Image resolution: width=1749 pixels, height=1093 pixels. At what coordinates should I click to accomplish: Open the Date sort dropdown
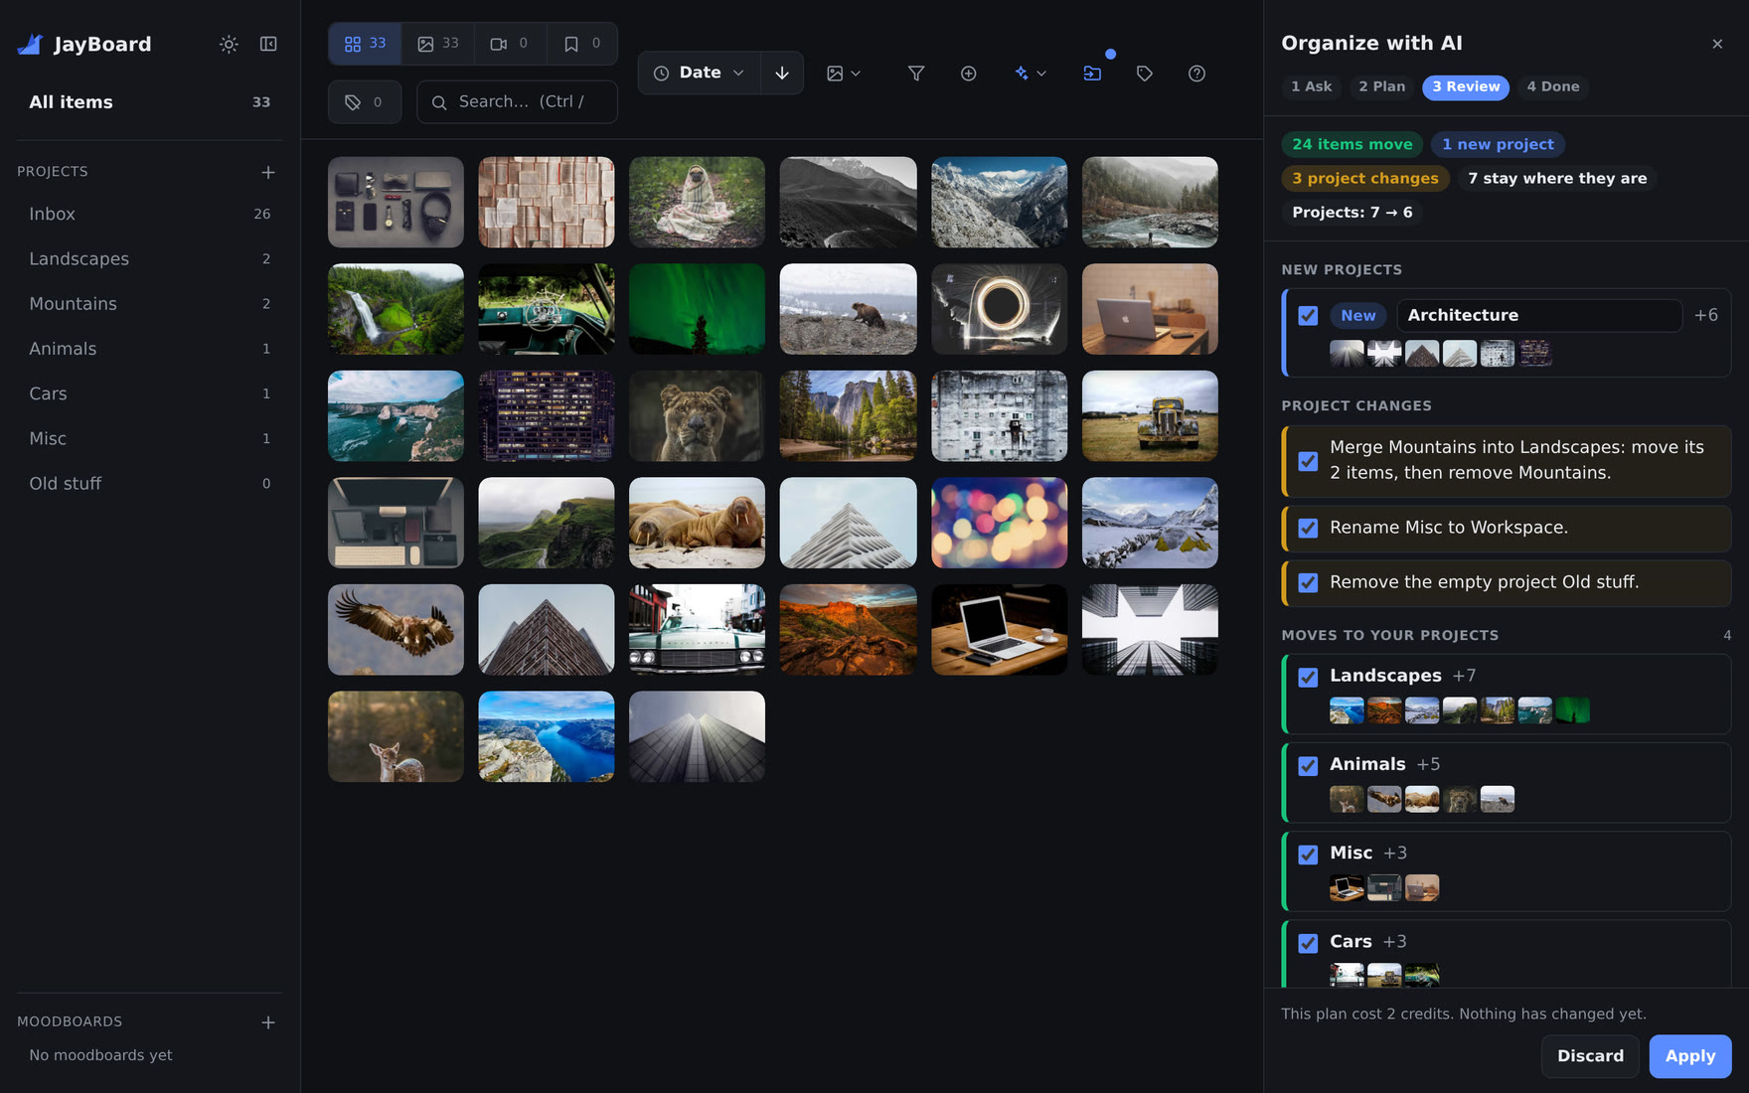pos(700,73)
